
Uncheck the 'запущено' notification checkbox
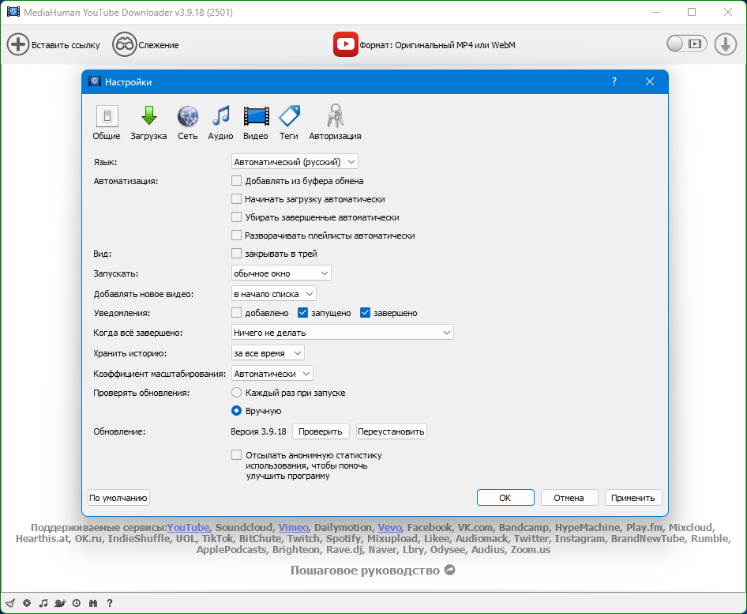(x=302, y=313)
